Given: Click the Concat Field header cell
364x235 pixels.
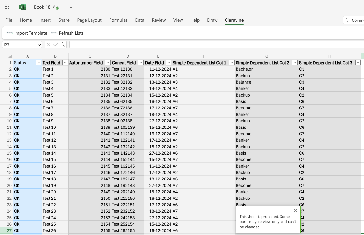Looking at the screenshot, I should pos(127,63).
